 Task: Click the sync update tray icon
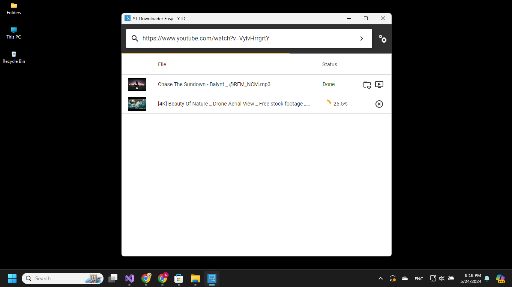pyautogui.click(x=393, y=278)
